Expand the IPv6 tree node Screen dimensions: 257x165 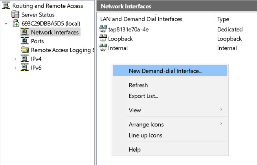click(15, 68)
